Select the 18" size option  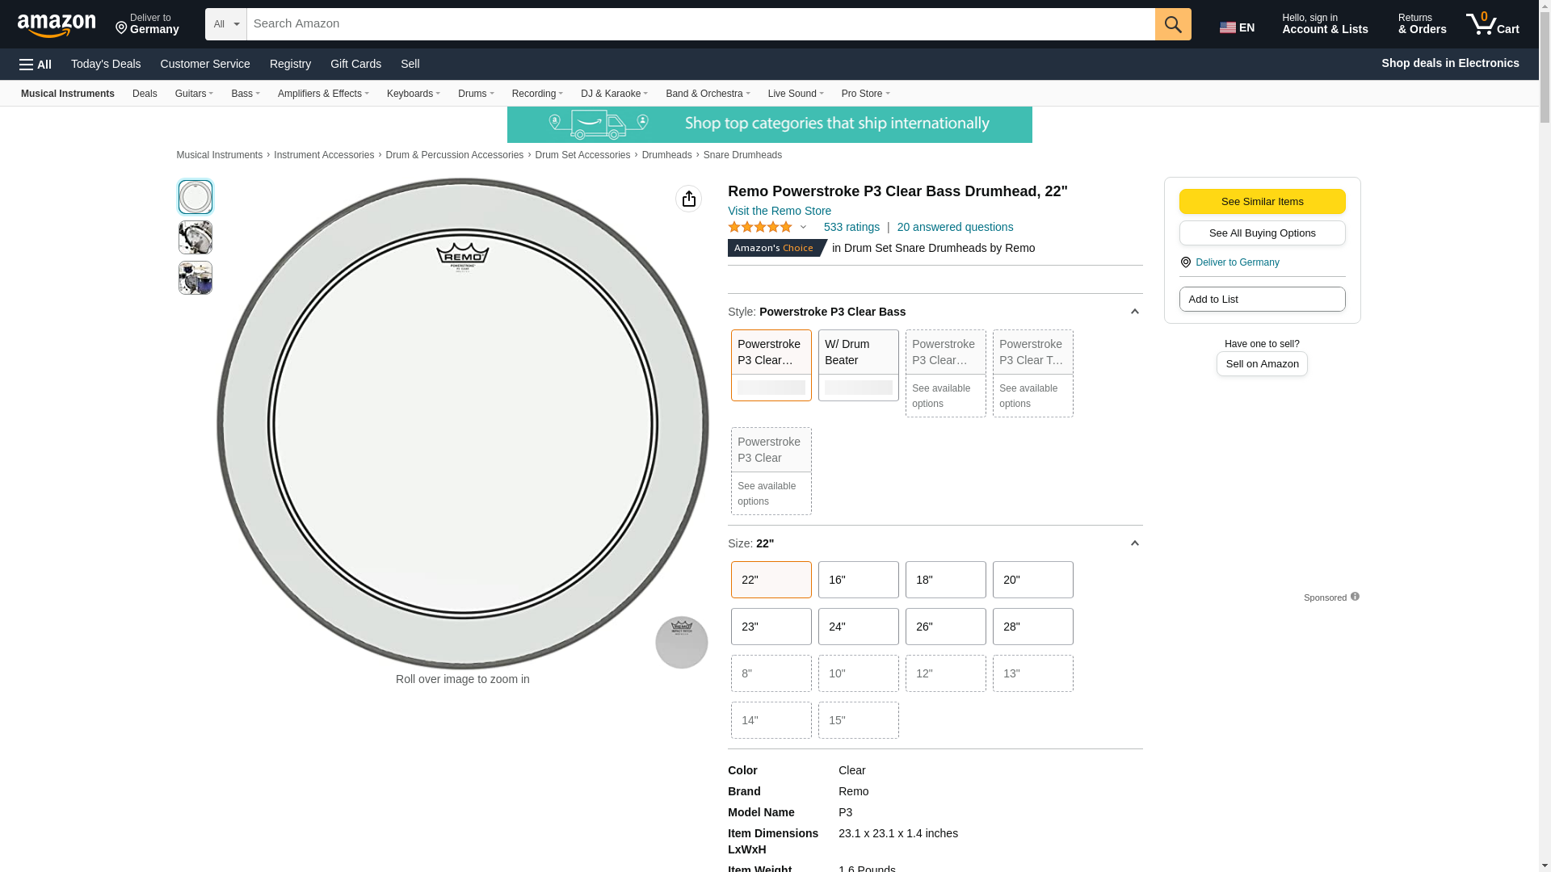tap(945, 580)
